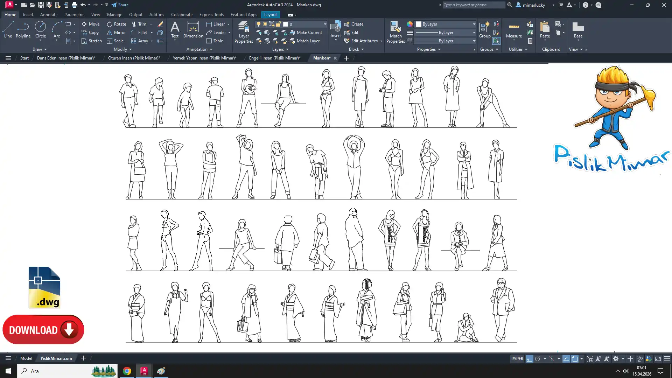Click the Insert block icon
This screenshot has width=672, height=378.
click(335, 27)
